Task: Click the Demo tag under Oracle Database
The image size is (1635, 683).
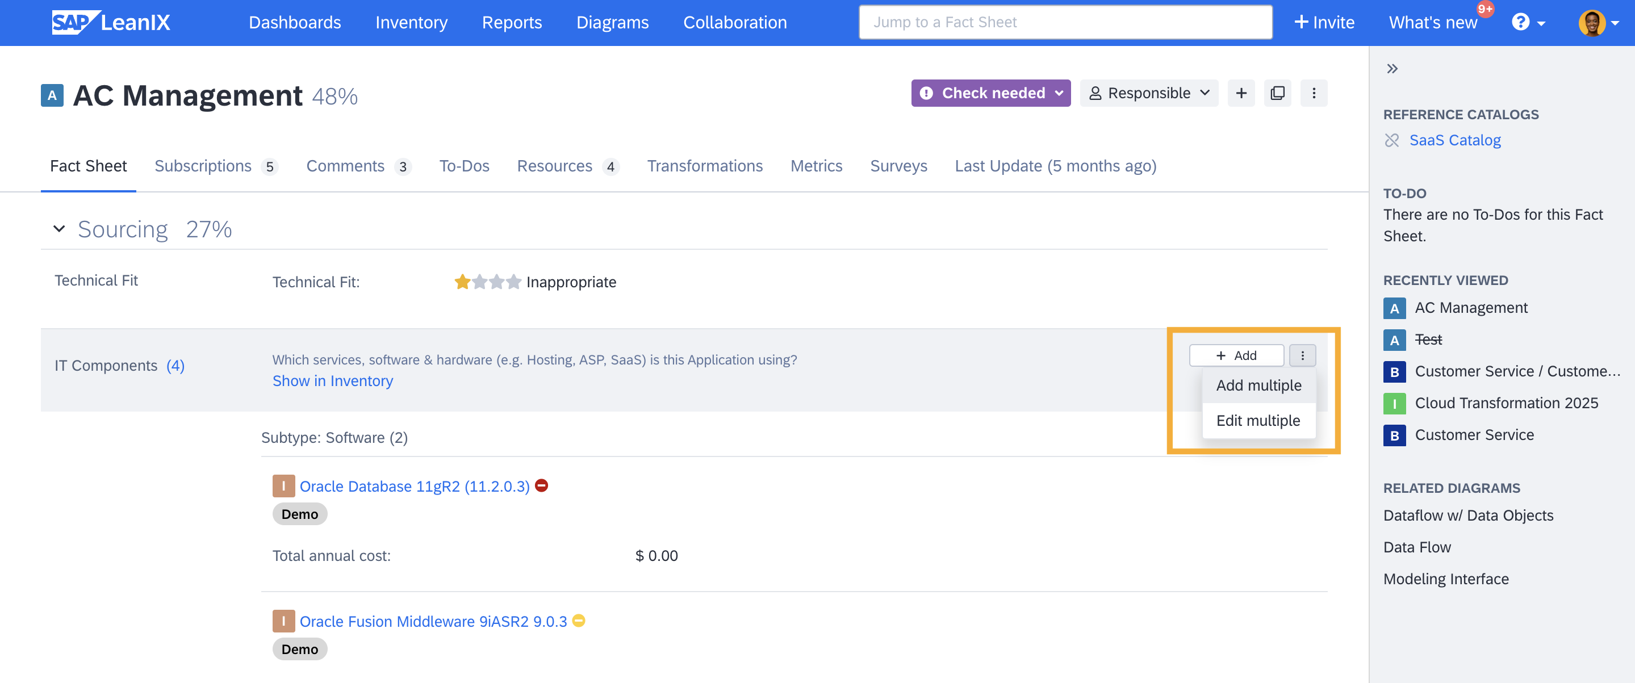Action: pyautogui.click(x=300, y=514)
